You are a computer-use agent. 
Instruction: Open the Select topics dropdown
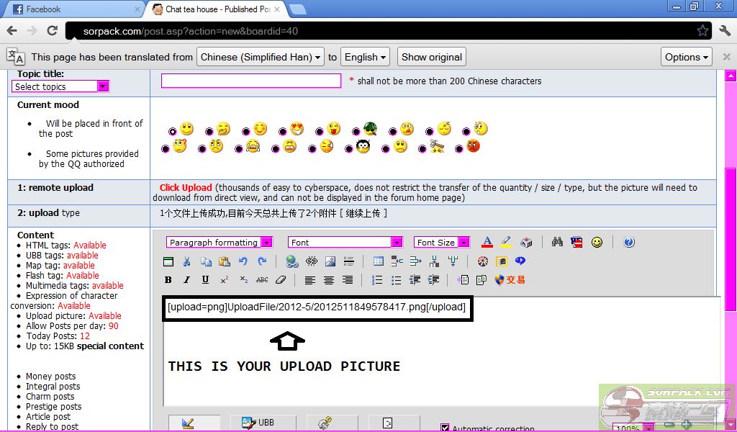[x=60, y=86]
